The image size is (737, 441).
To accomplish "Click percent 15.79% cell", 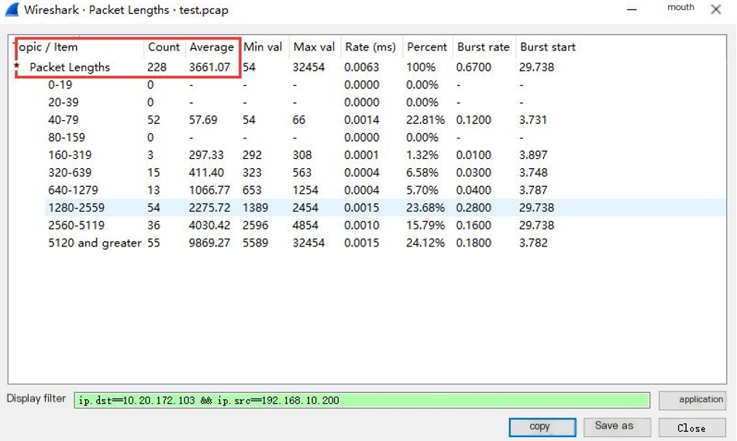I will click(425, 226).
